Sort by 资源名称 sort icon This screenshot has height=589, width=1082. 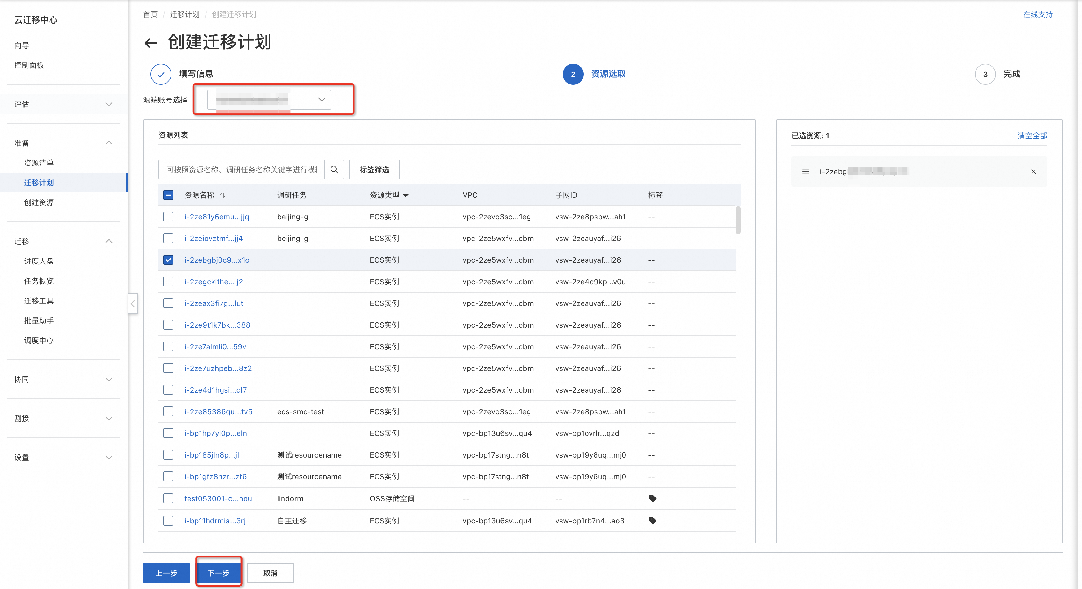[x=223, y=195]
